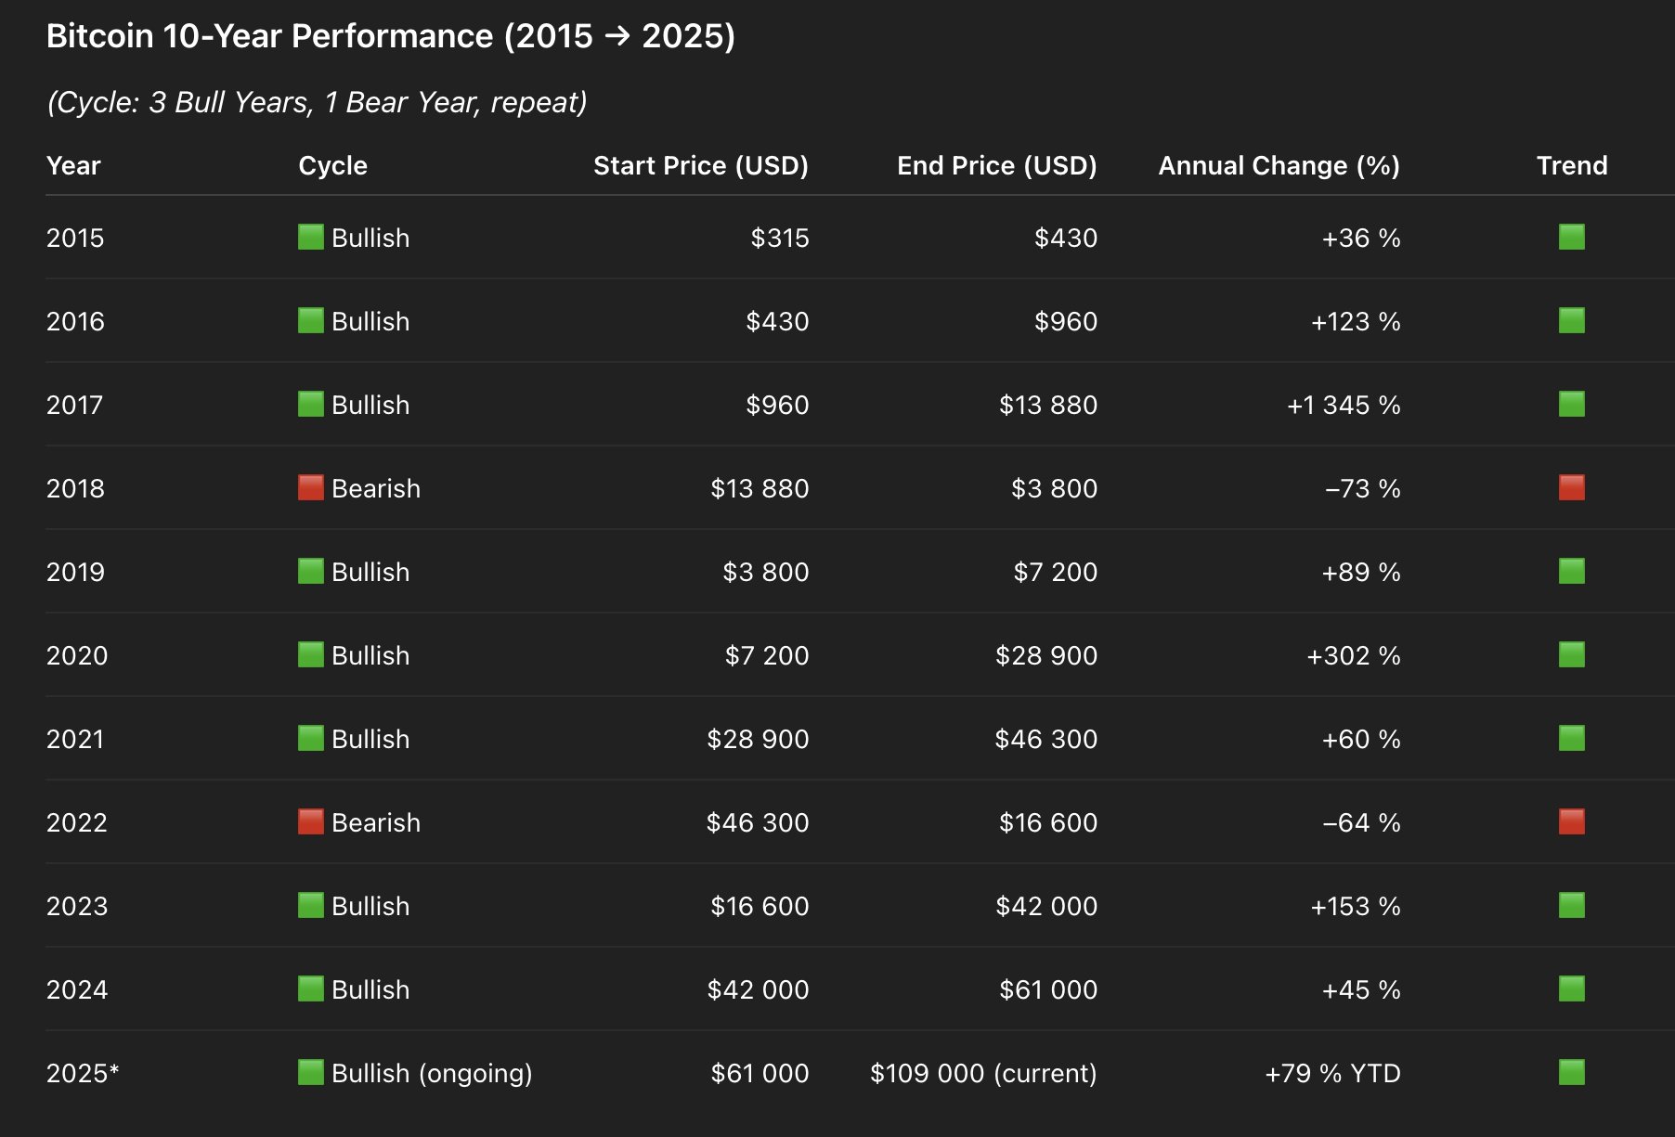Viewport: 1675px width, 1137px height.
Task: Click the red Trend square in 2022 row
Action: coord(1571,822)
